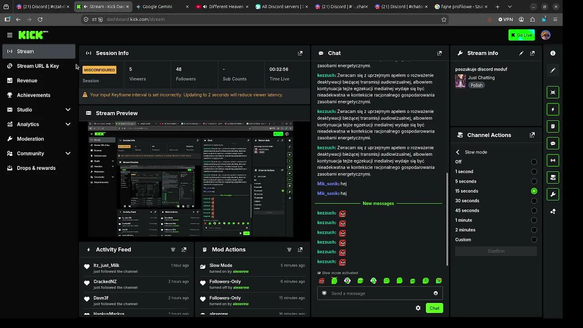This screenshot has height=328, width=583.
Task: Open the VPN control in the browser toolbar
Action: 506,20
